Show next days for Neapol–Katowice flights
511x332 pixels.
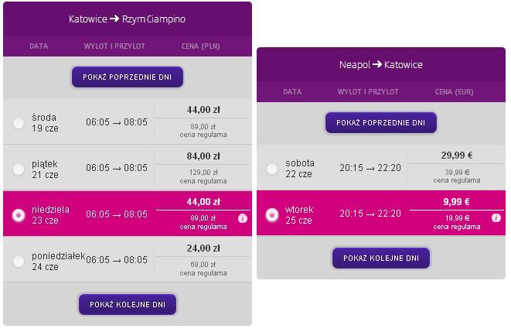pyautogui.click(x=381, y=258)
